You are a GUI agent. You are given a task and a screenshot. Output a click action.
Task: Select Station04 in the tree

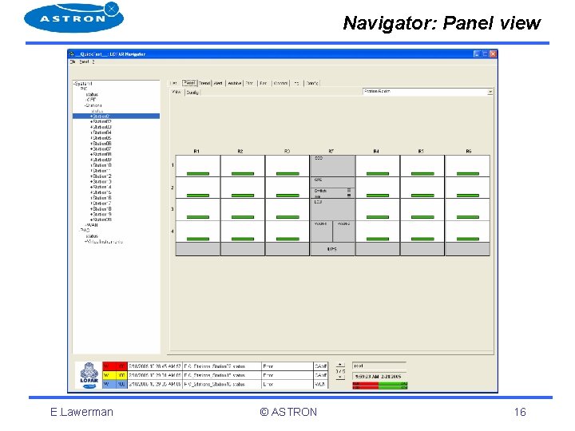click(102, 132)
